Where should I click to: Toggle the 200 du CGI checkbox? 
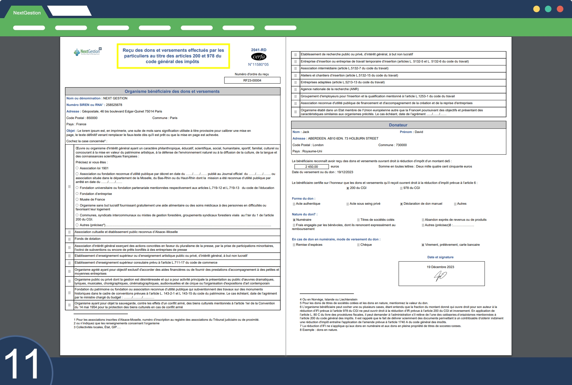click(x=348, y=188)
